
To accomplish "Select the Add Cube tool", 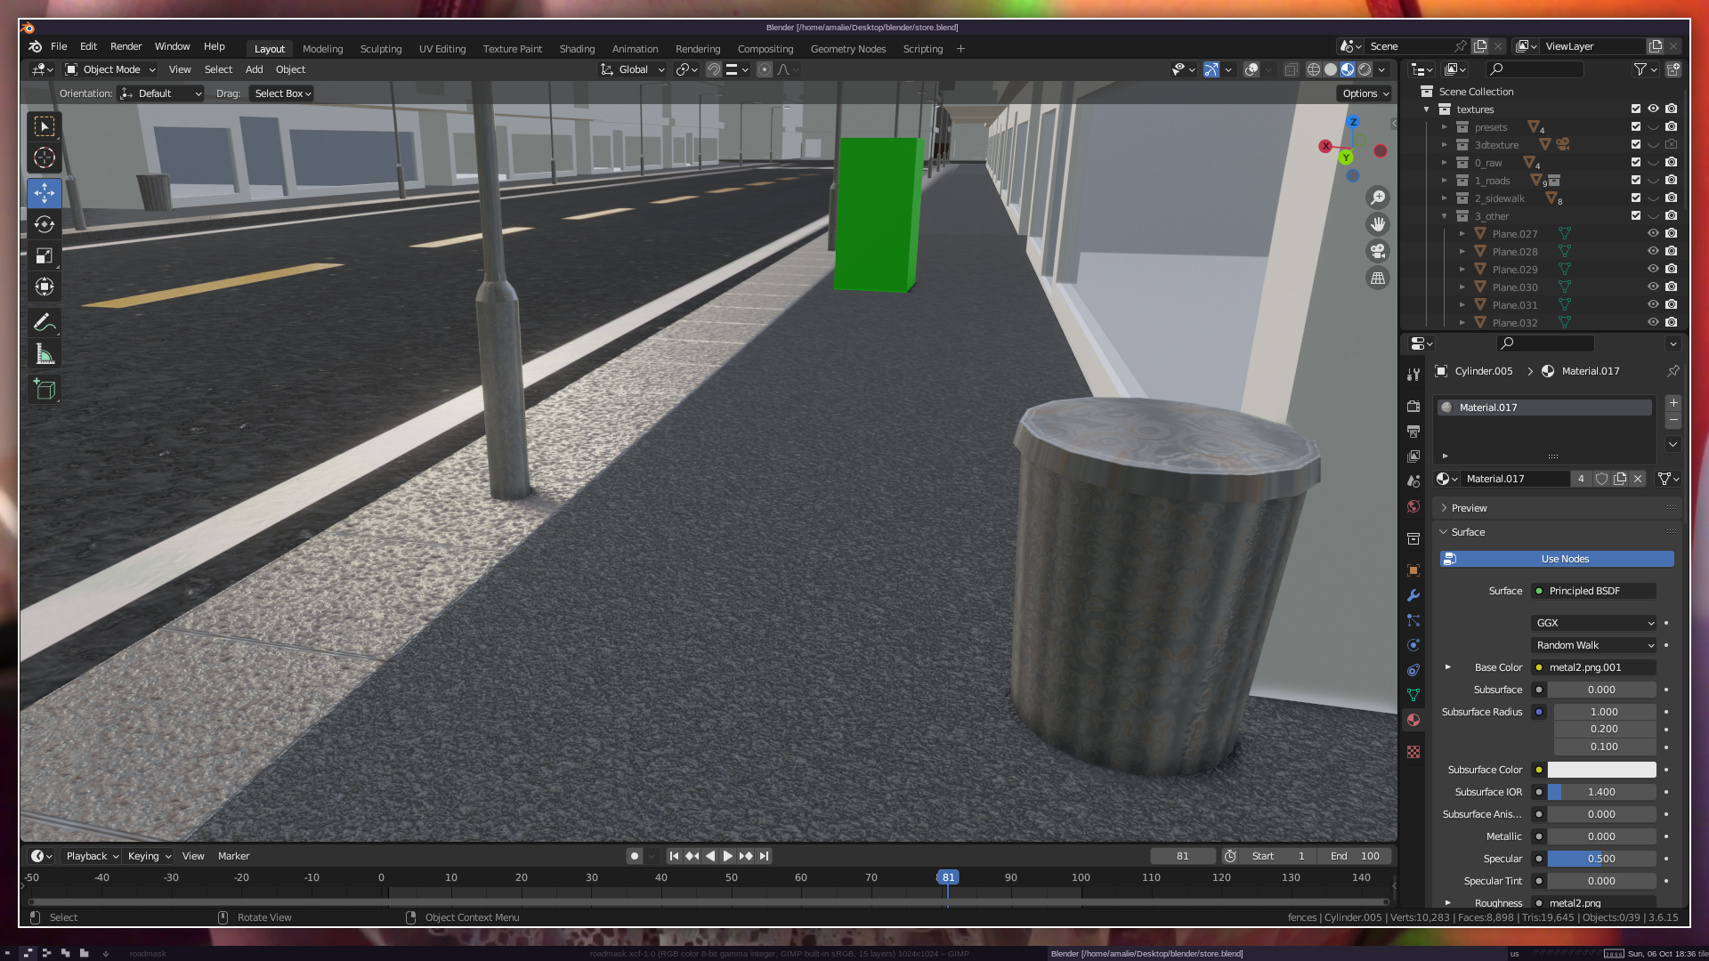I will click(45, 389).
